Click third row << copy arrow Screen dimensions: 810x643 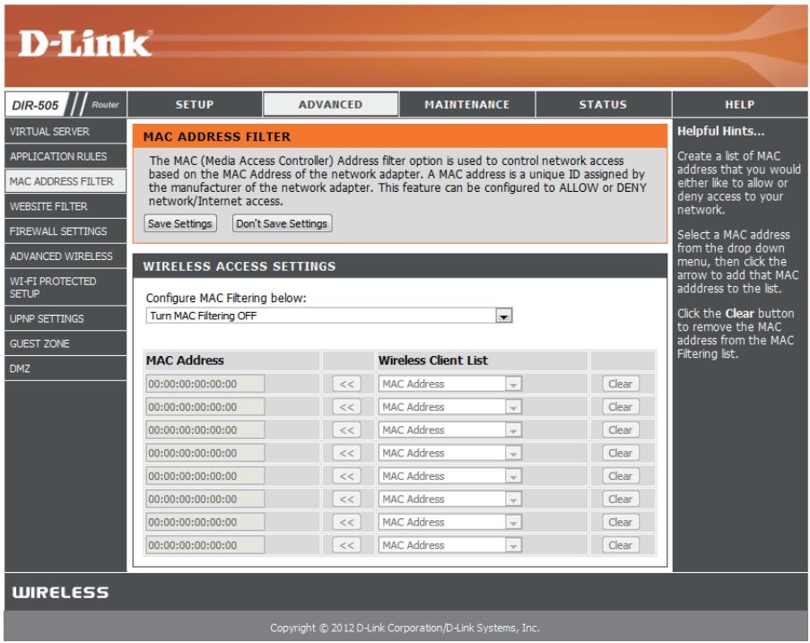(x=346, y=430)
